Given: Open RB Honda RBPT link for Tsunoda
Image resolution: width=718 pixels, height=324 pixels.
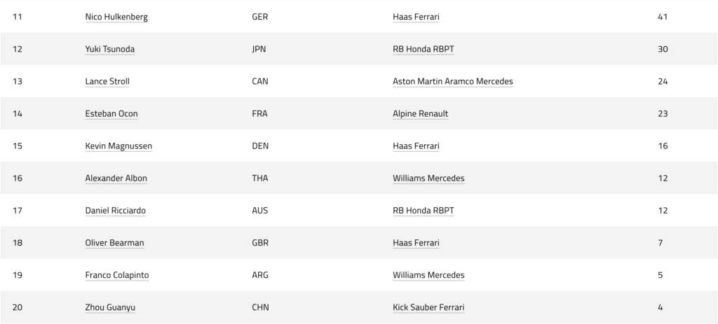Looking at the screenshot, I should click(x=423, y=50).
